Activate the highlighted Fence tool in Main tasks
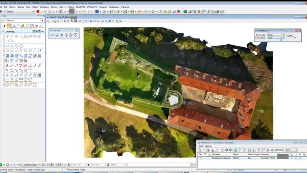The width and height of the screenshot is (307, 173). [x=9, y=26]
